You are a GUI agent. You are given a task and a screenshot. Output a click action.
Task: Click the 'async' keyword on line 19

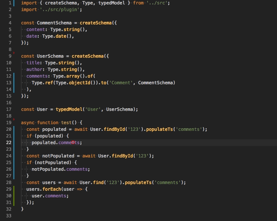point(28,123)
